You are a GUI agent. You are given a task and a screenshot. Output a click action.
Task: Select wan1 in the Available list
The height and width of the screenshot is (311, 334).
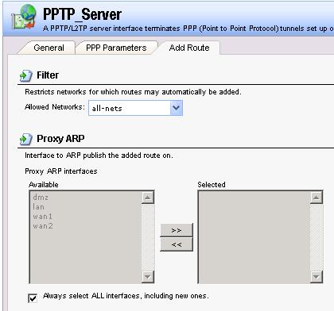click(43, 217)
